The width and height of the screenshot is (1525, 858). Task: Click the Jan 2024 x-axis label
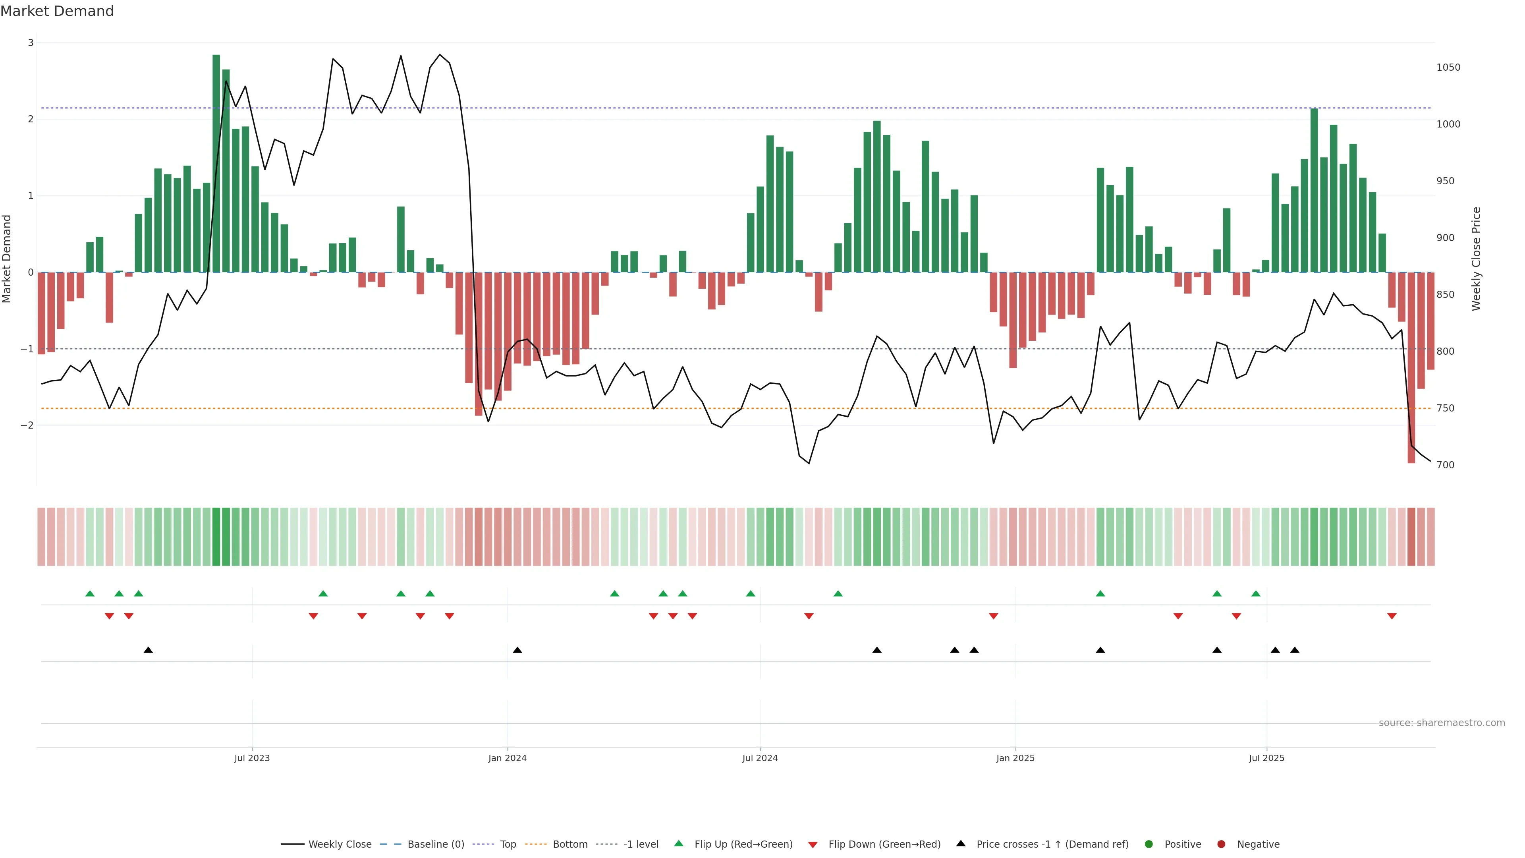pyautogui.click(x=507, y=758)
